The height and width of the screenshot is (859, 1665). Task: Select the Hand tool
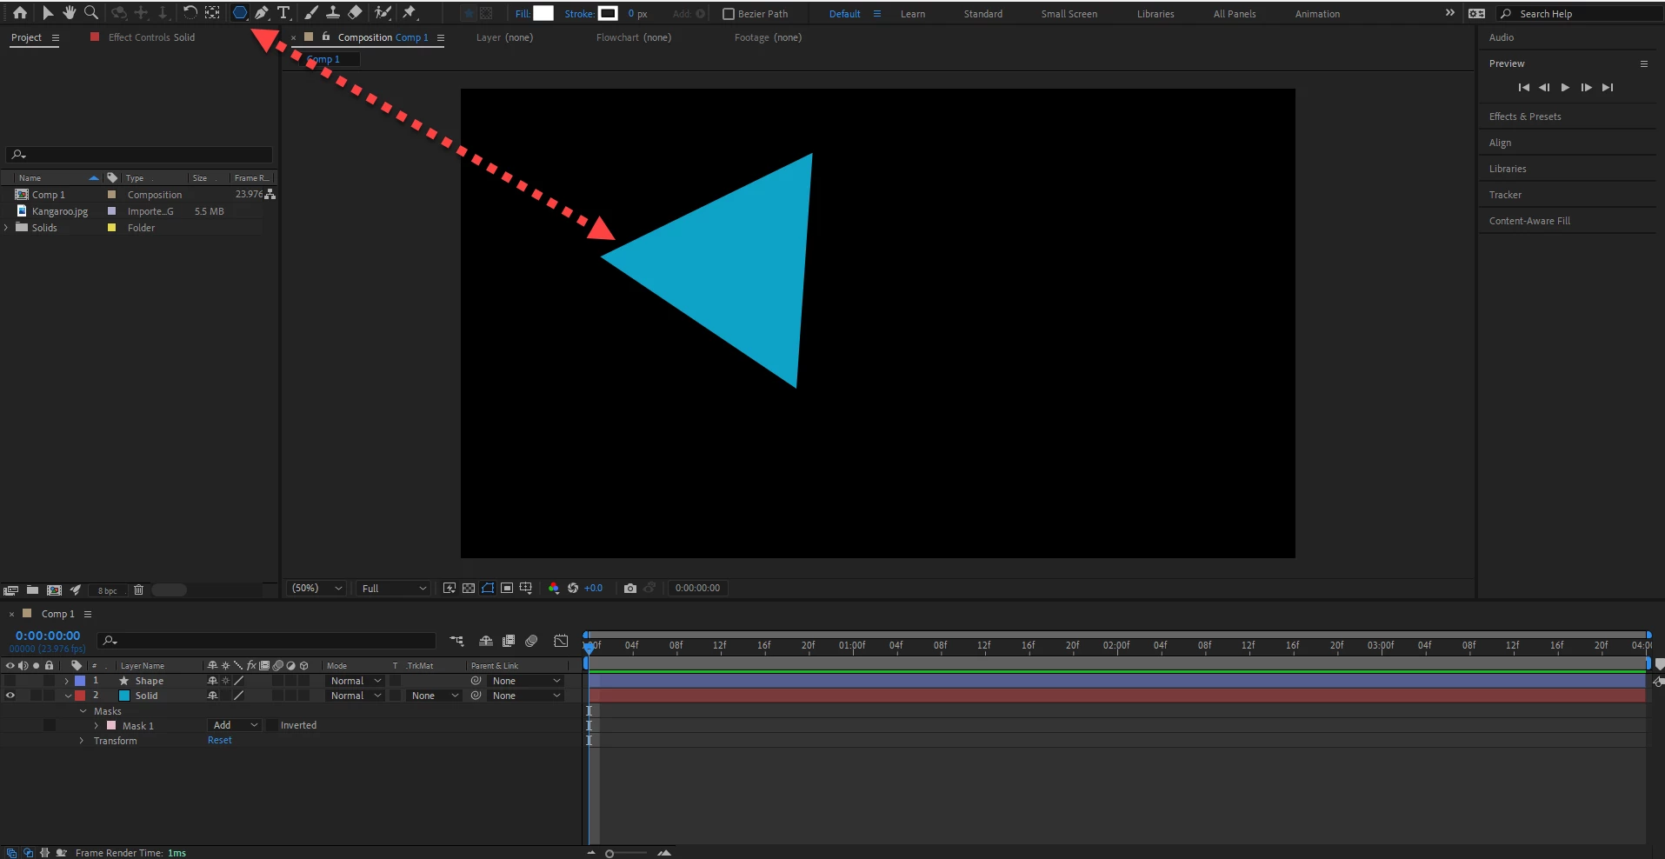[x=69, y=13]
